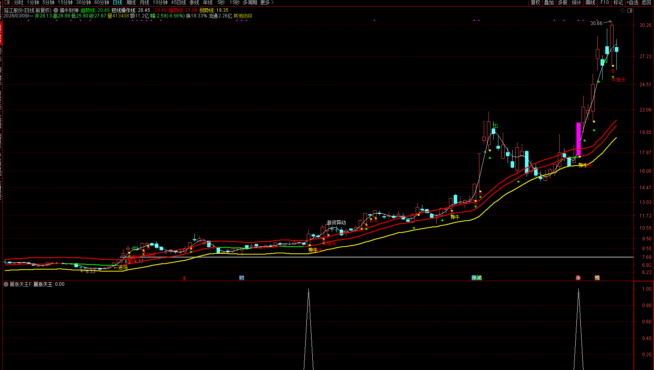Click the 停减 event marker badge
The height and width of the screenshot is (370, 654).
[477, 278]
